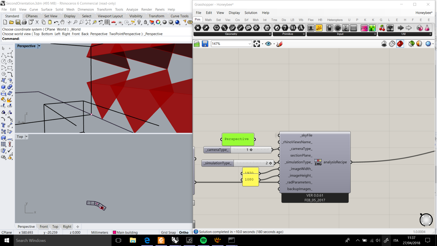Click the Integer '7' primitive icon
This screenshot has width=437, height=246.
click(285, 28)
